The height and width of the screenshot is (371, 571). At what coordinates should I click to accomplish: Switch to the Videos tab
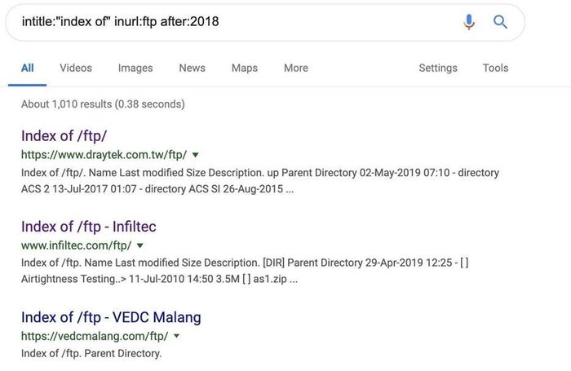[x=76, y=68]
